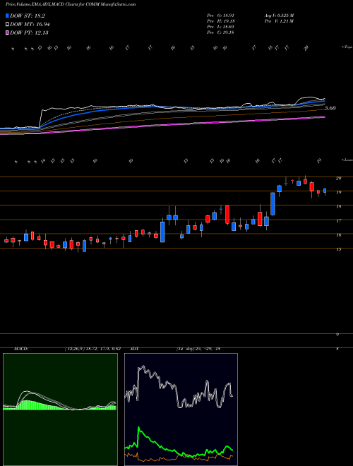Image resolution: width=353 pixels, height=466 pixels.
Task: Click price axis label 18
Action: tap(338, 207)
